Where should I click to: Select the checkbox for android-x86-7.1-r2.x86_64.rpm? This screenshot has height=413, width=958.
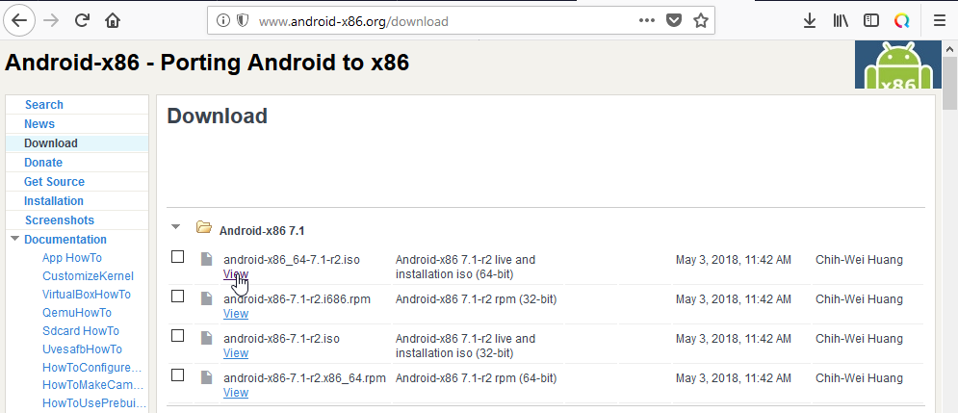coord(177,375)
